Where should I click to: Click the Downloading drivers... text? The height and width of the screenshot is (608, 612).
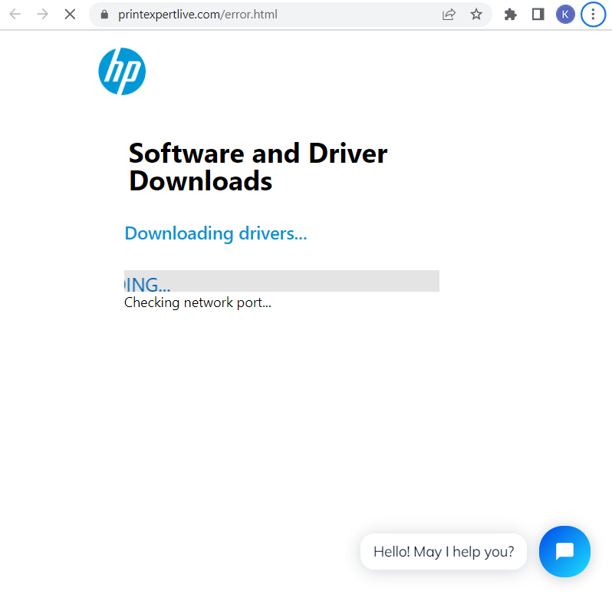(216, 233)
